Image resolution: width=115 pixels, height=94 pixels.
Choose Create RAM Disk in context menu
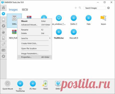point(35,43)
